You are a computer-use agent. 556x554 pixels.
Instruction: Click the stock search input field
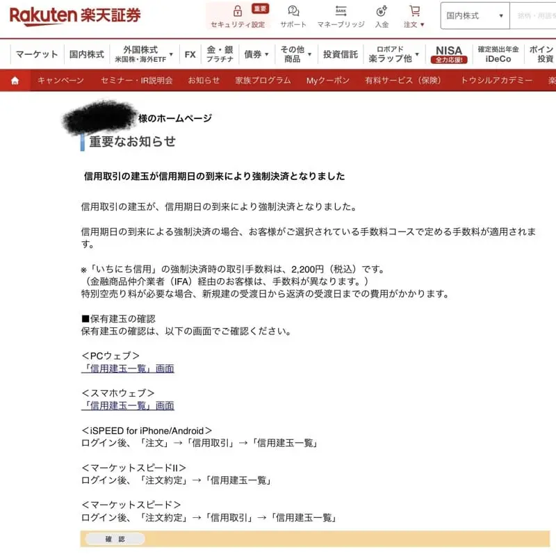point(532,16)
